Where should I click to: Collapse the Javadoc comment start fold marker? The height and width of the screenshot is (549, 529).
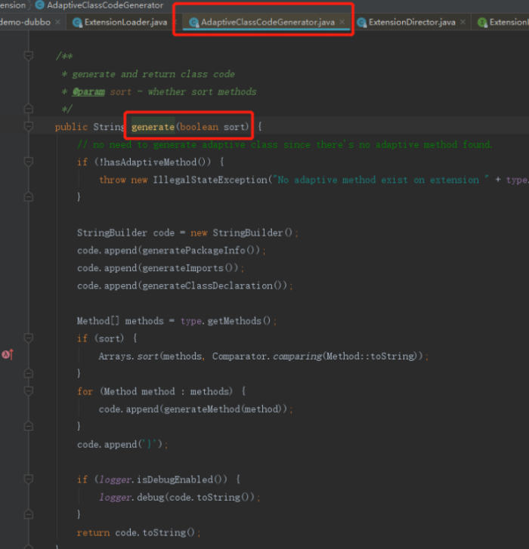point(29,56)
